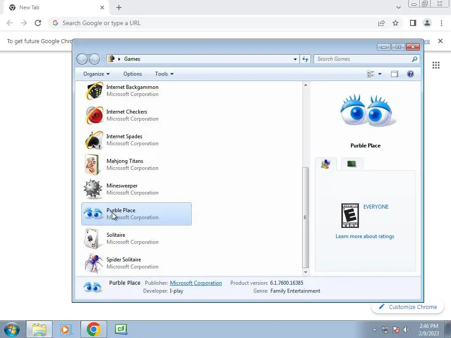This screenshot has height=338, width=451.
Task: Click the volume speaker tray icon
Action: click(407, 330)
